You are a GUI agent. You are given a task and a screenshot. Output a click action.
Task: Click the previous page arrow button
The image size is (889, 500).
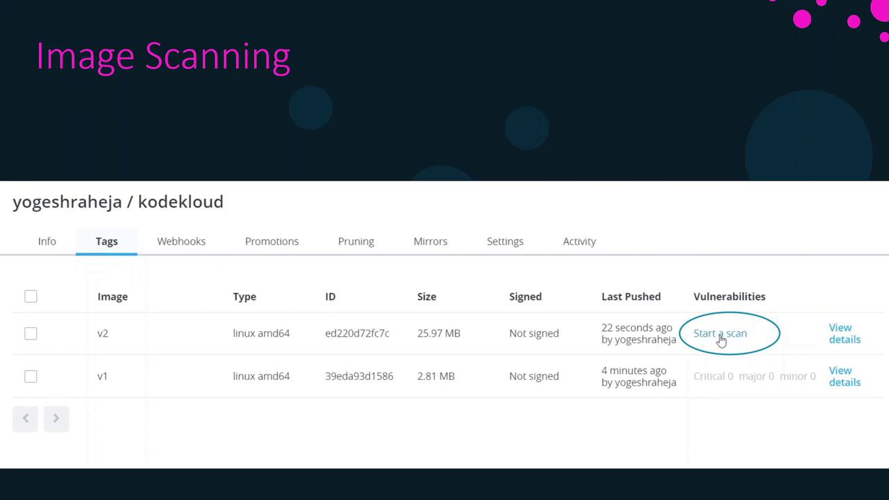25,418
